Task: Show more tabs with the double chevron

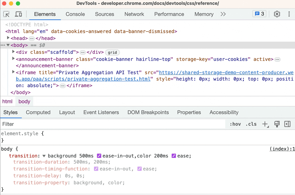Action: point(223,14)
